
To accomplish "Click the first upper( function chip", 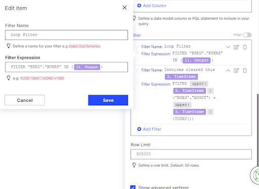I will [199, 84].
